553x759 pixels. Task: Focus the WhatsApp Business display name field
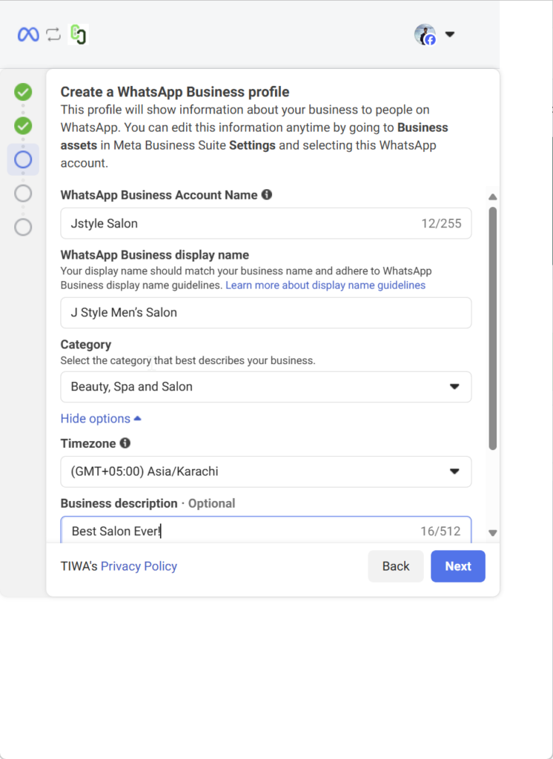coord(266,313)
